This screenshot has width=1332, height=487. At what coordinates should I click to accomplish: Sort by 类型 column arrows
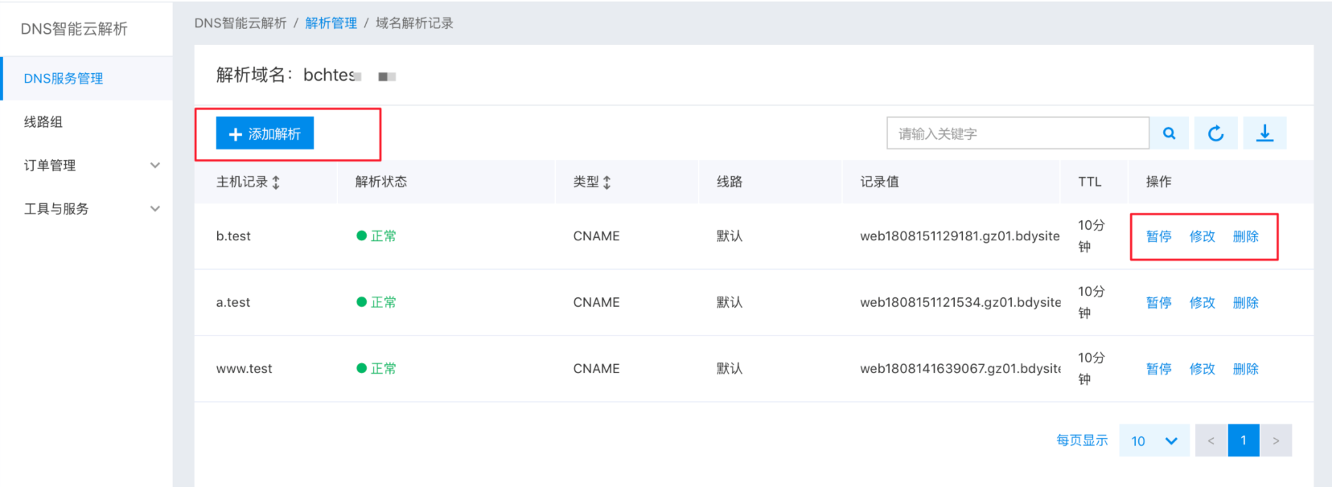click(607, 182)
